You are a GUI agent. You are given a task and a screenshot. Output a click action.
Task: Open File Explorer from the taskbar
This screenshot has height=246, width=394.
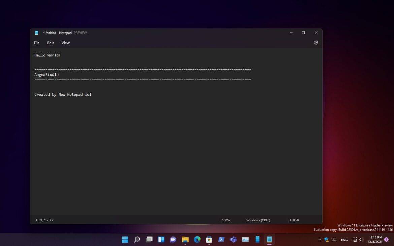click(185, 239)
